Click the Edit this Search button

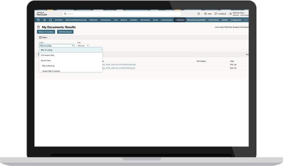65,32
